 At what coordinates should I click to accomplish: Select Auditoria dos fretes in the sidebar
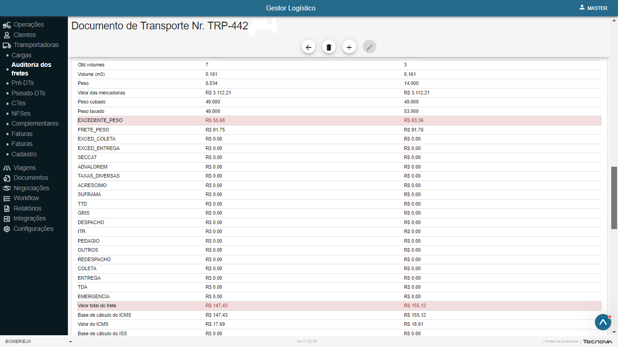tap(32, 69)
